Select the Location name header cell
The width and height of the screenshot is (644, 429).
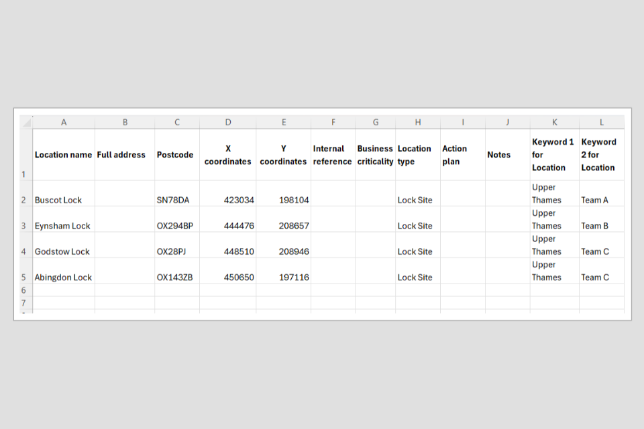pyautogui.click(x=63, y=155)
